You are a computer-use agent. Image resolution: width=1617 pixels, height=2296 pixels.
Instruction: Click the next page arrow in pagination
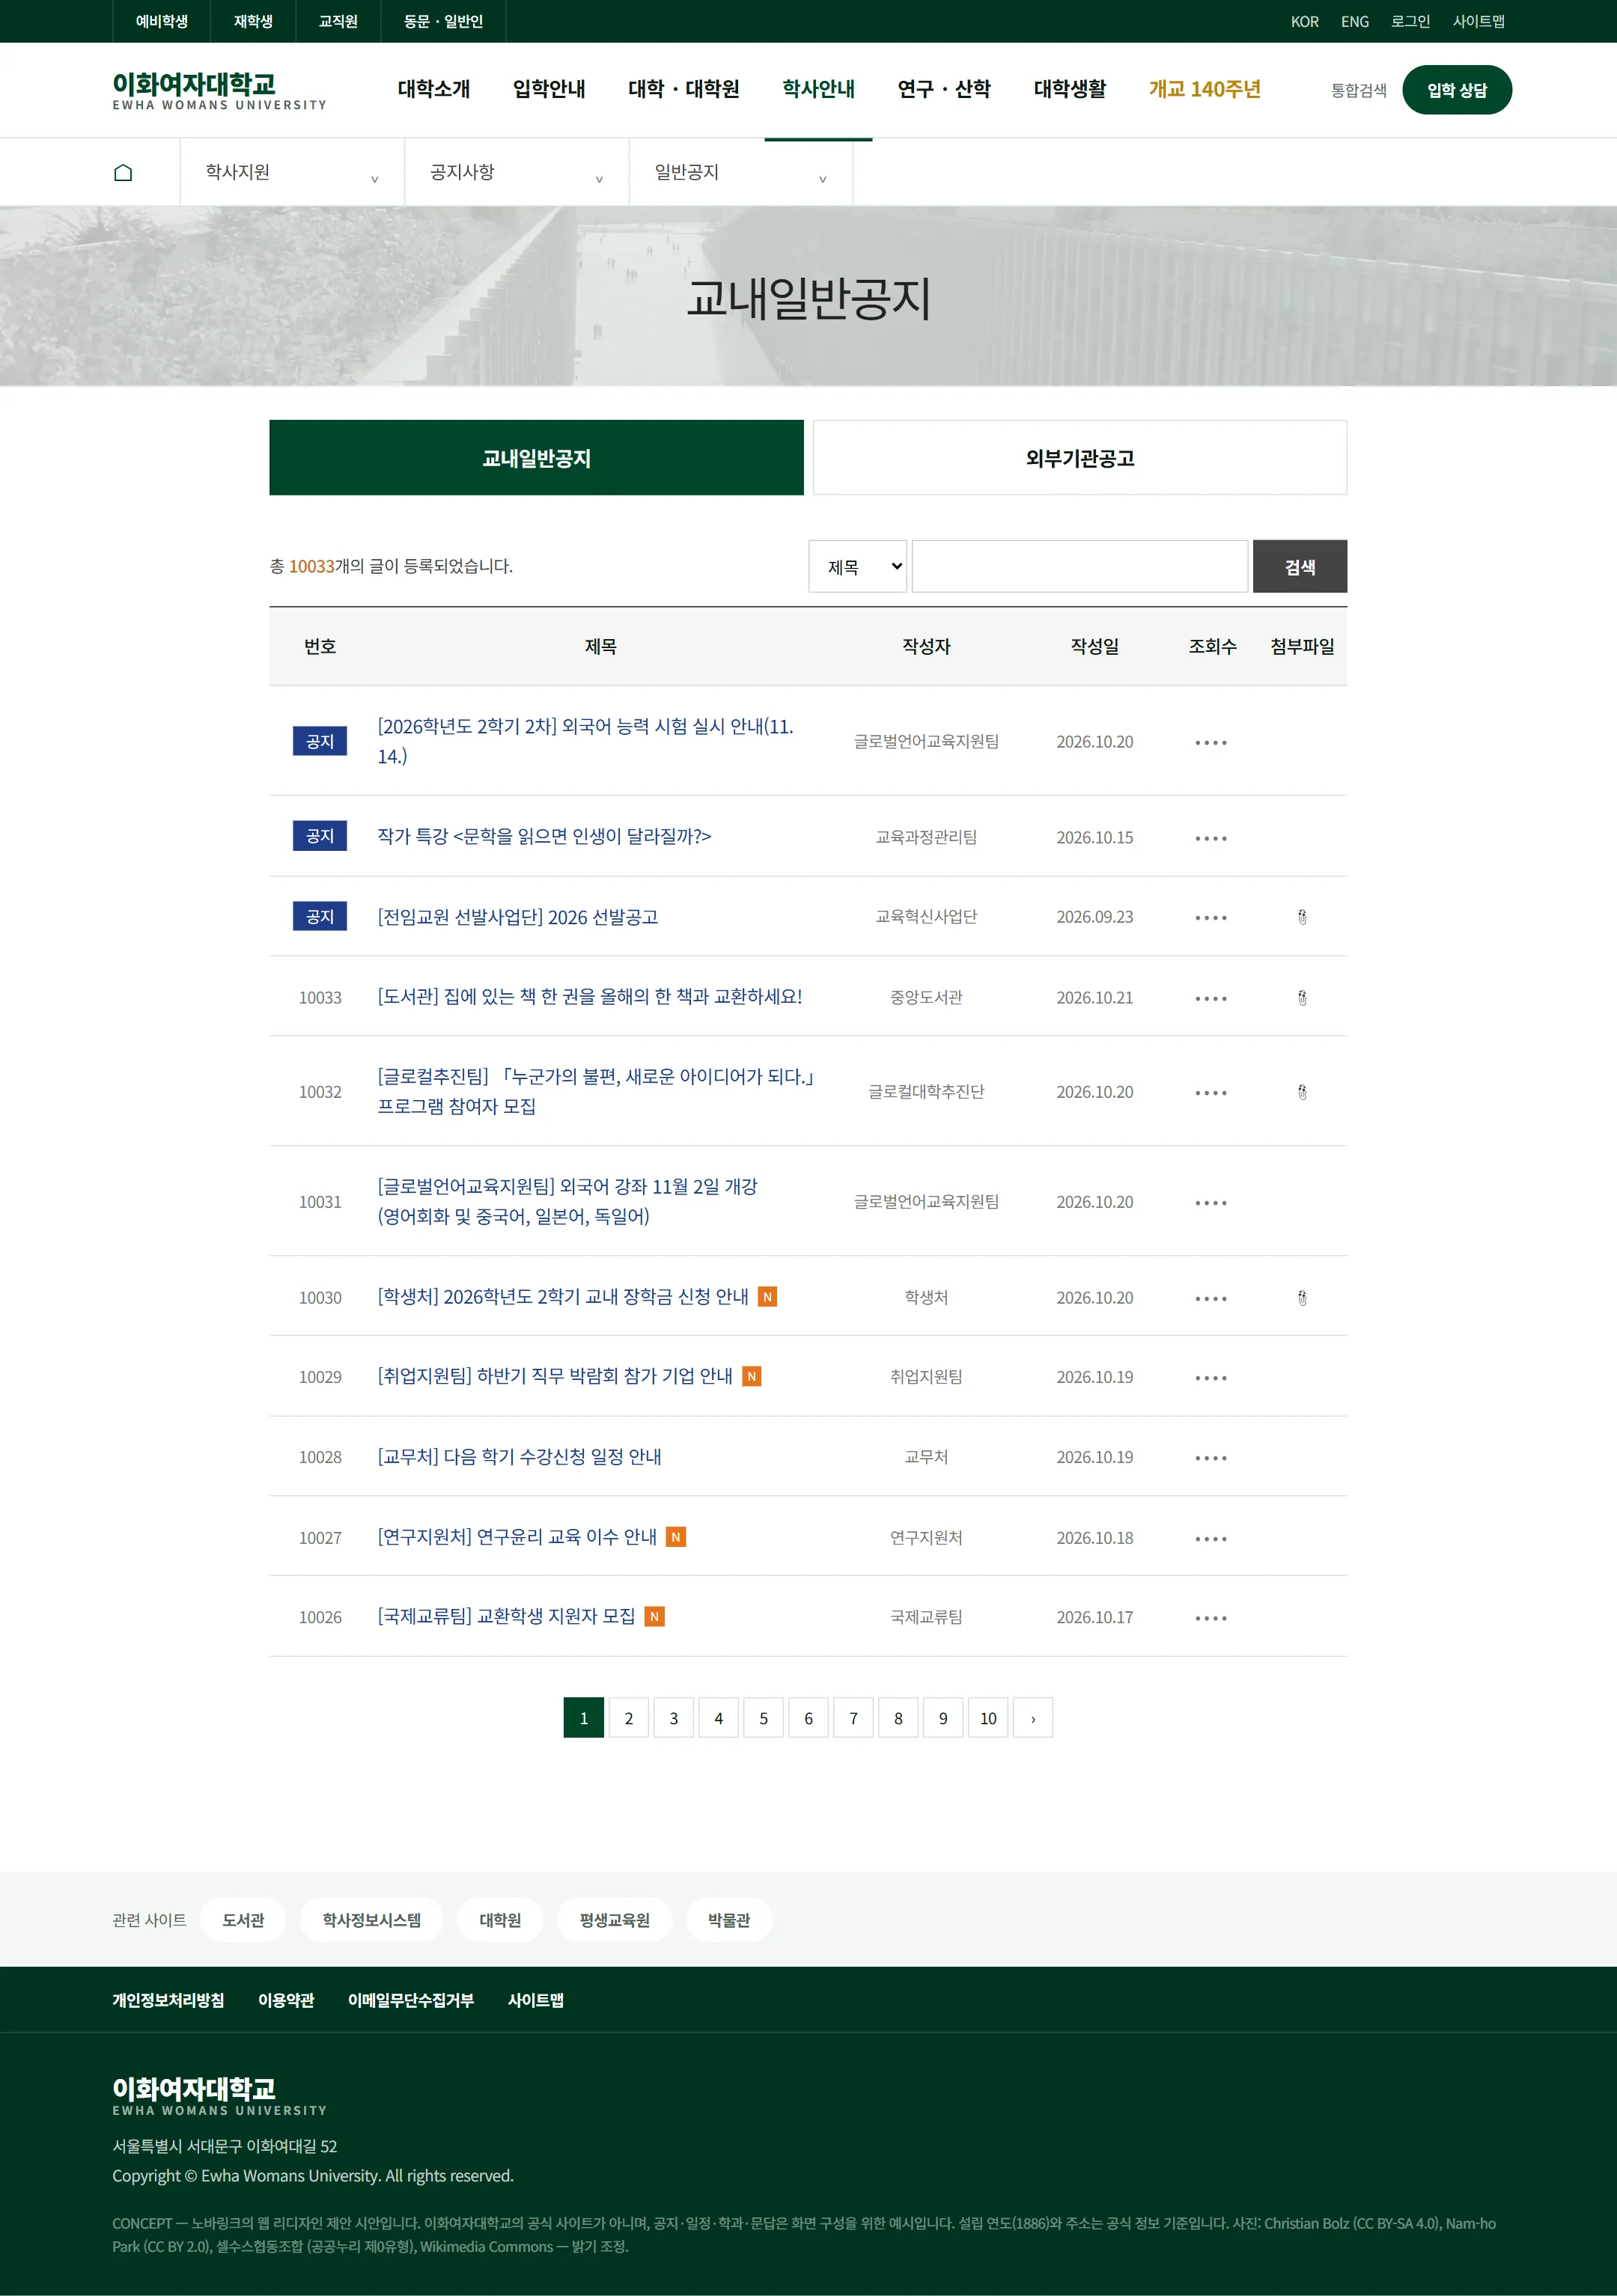(1032, 1718)
